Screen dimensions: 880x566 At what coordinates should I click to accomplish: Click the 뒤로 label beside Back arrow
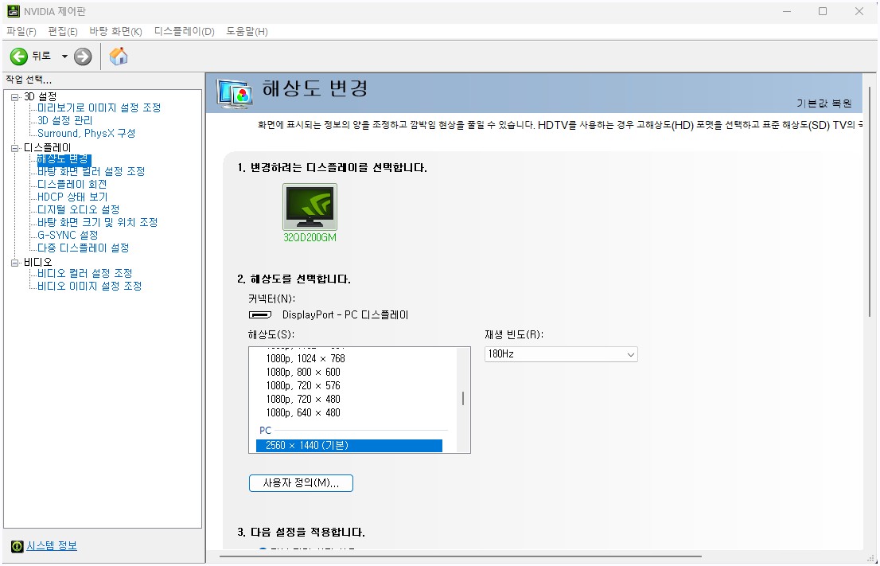click(41, 56)
